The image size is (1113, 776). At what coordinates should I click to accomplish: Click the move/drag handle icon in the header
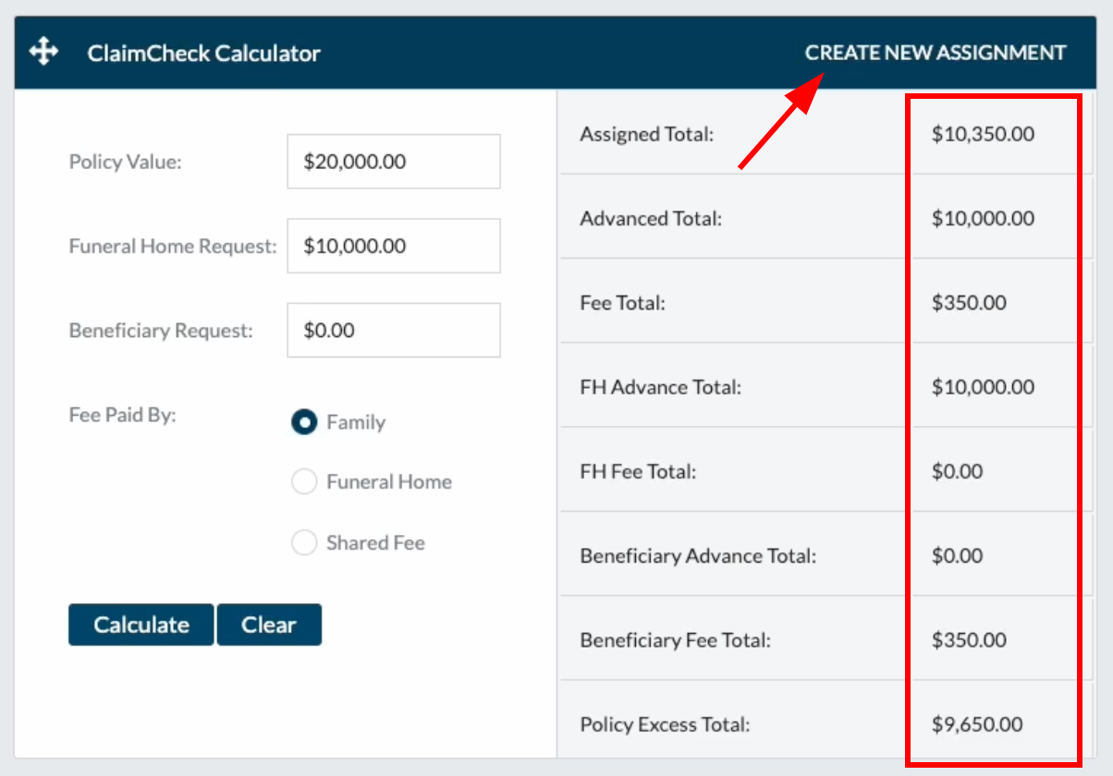(42, 51)
